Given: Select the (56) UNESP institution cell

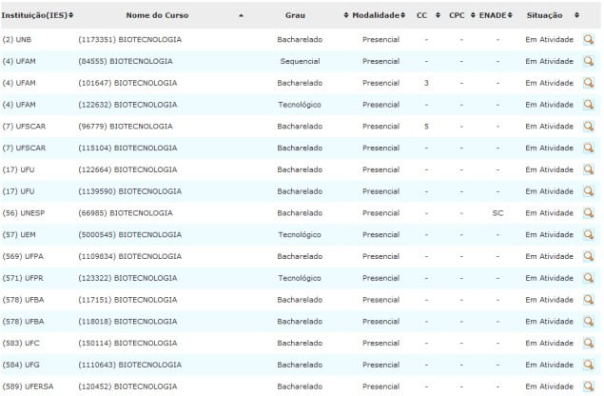Looking at the screenshot, I should pos(24,213).
